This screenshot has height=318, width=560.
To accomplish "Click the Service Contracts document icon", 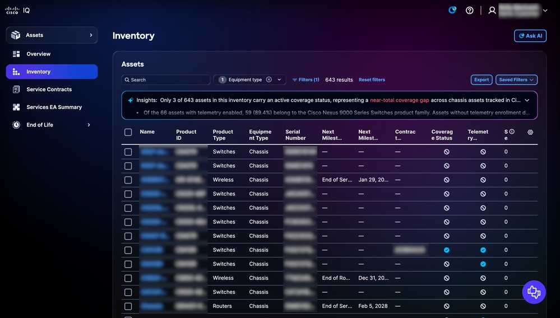I will pyautogui.click(x=16, y=90).
